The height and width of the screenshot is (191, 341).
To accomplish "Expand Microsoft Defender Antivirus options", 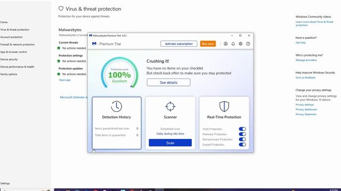I will coord(74,97).
